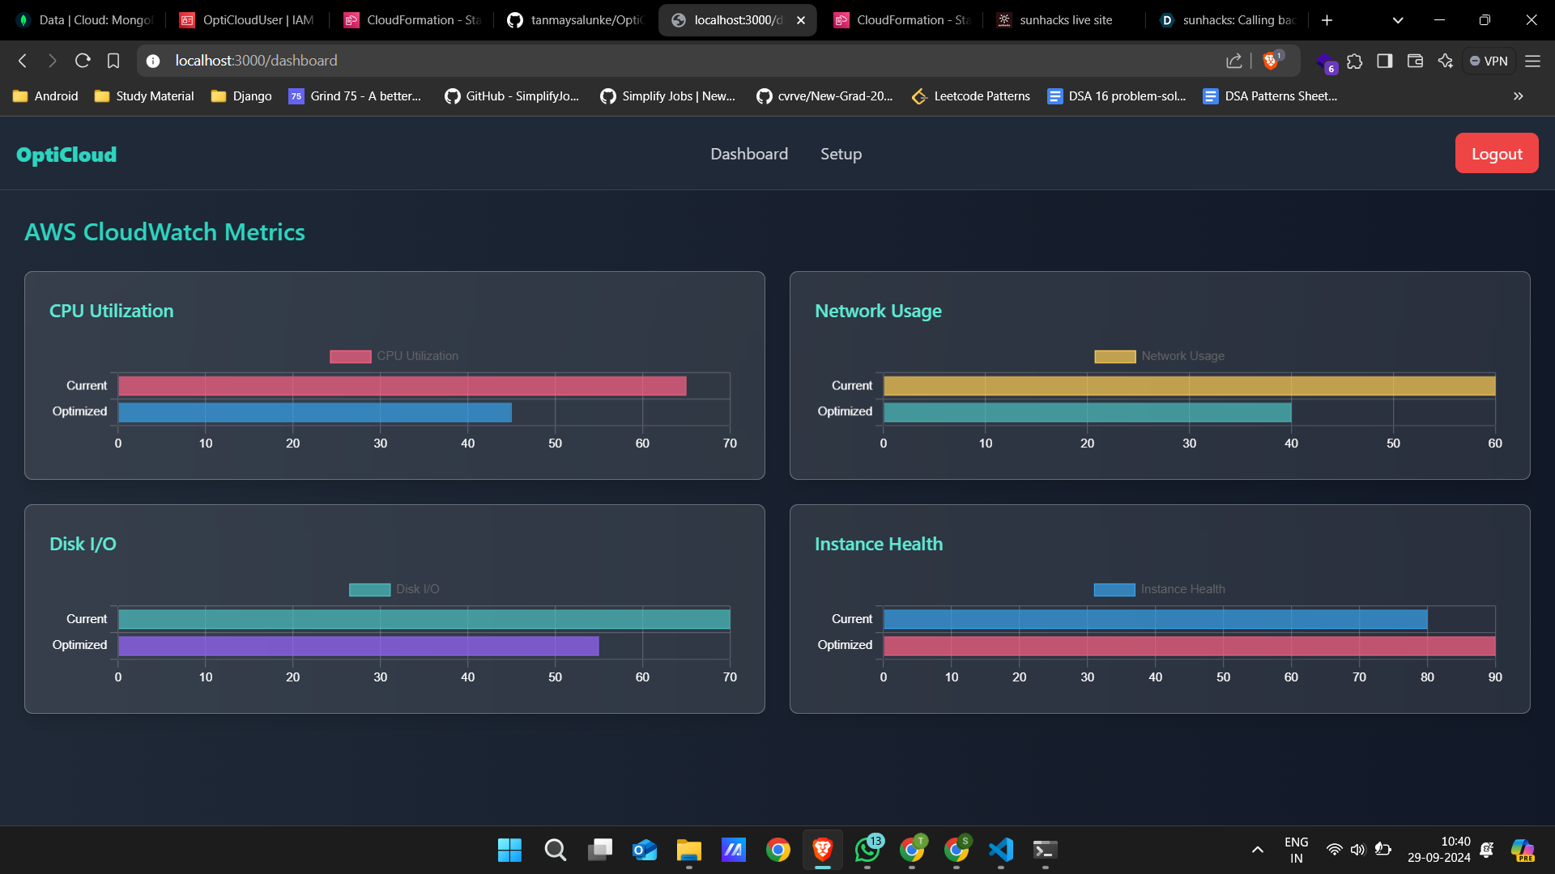Open Visual Studio Code from taskbar
Viewport: 1555px width, 874px height.
tap(1001, 850)
